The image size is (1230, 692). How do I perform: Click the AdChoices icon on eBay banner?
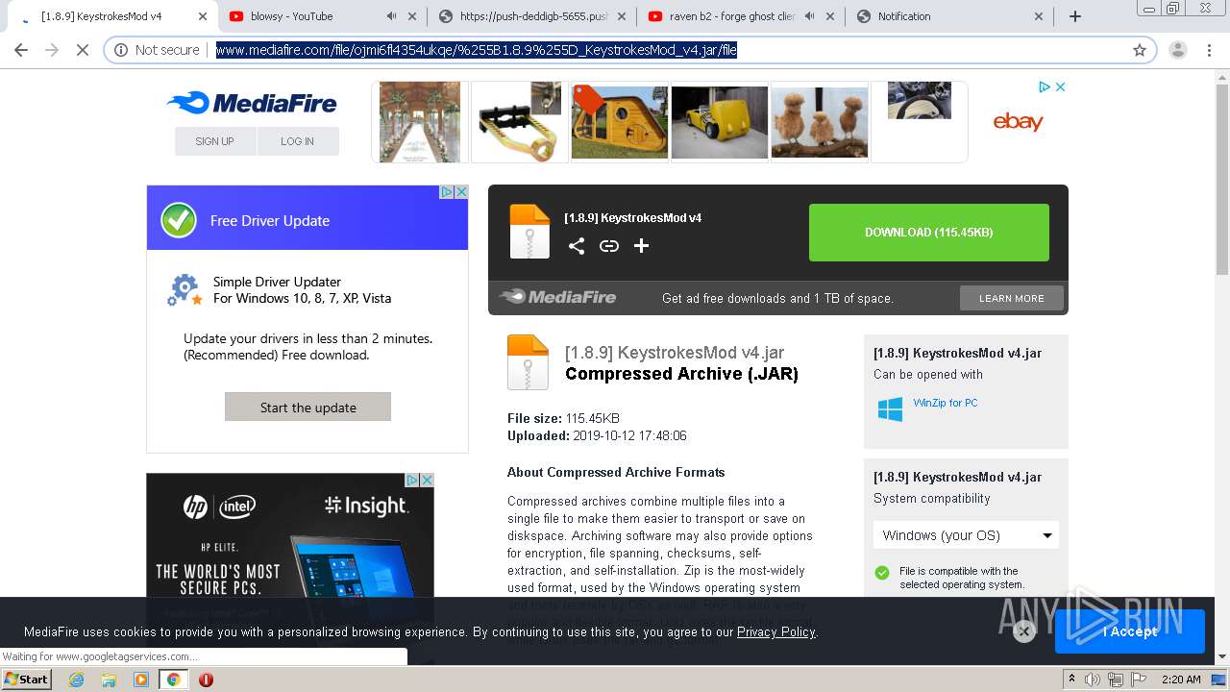coord(1045,86)
